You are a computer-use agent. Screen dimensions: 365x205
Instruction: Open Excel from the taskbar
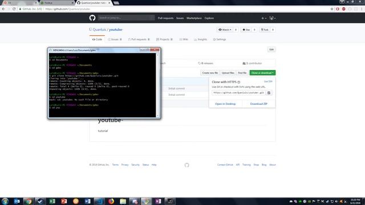52,201
